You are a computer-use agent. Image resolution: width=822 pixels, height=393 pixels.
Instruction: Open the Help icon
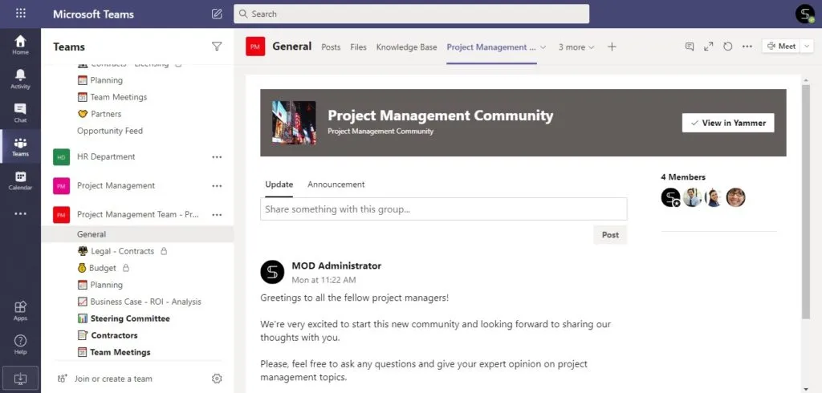click(x=20, y=345)
